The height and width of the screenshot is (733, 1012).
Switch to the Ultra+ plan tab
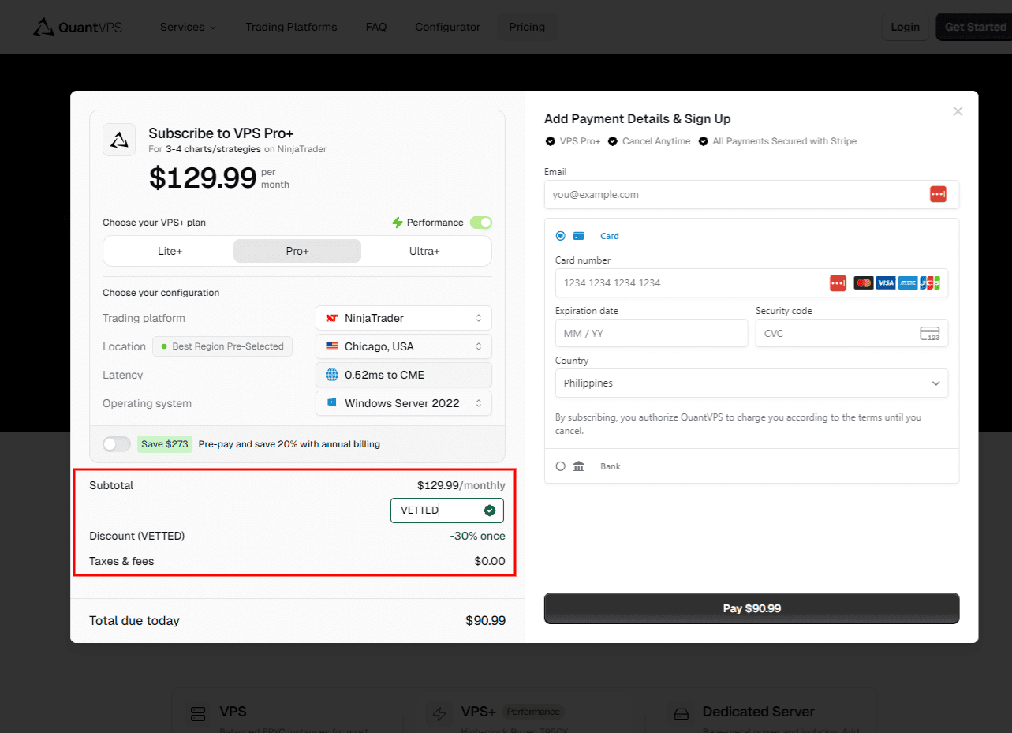(x=424, y=250)
